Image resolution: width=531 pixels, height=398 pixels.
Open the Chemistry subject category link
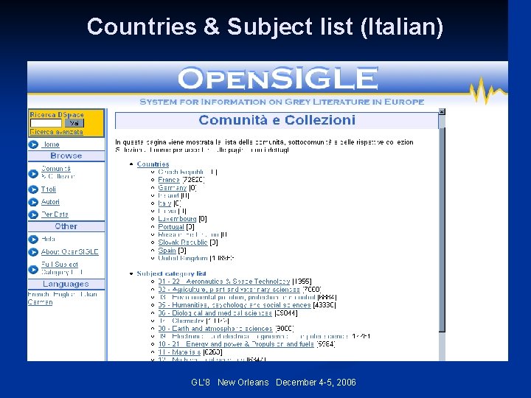click(181, 321)
